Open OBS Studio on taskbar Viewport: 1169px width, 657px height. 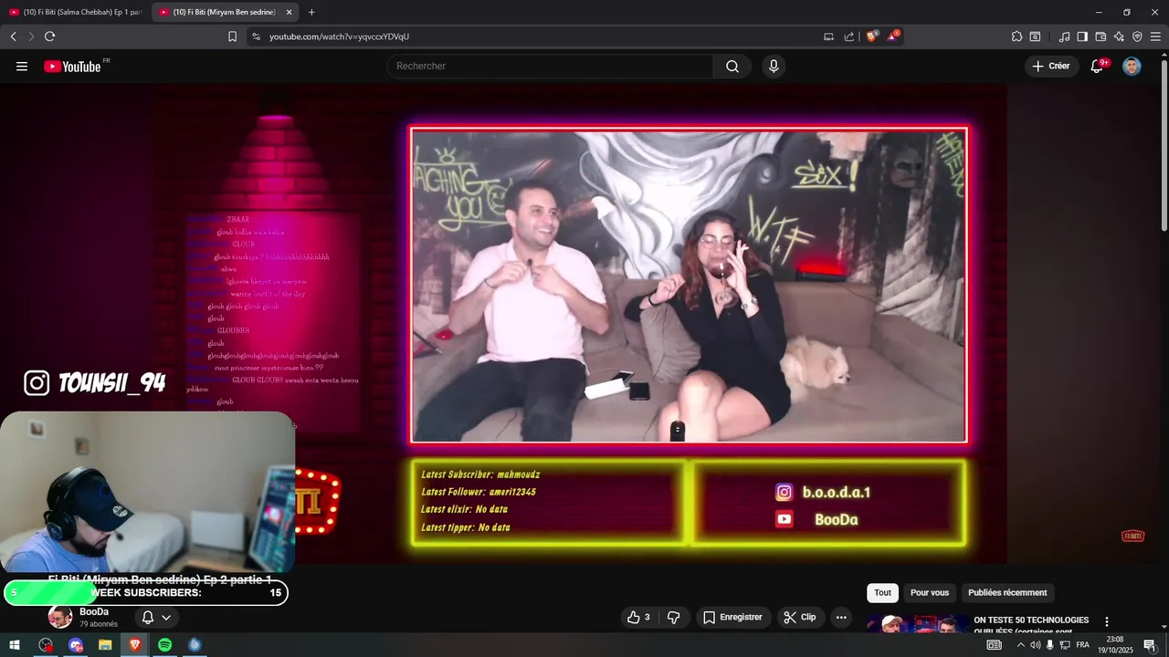[x=46, y=645]
